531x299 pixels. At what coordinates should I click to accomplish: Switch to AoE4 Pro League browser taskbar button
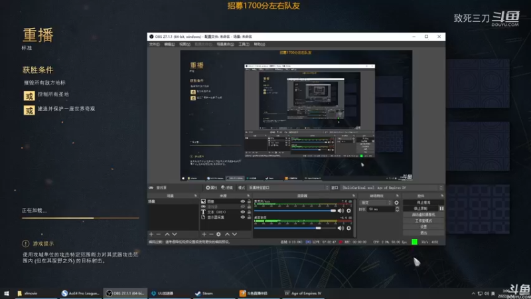(x=80, y=294)
